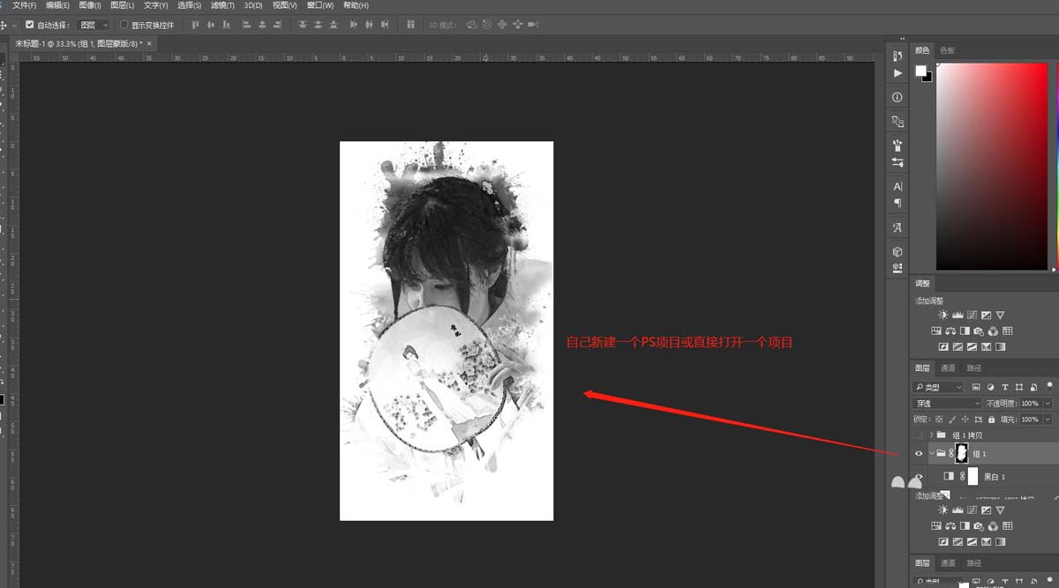This screenshot has height=588, width=1059.
Task: Open tool preset picker arrow beside Move icon
Action: (15, 25)
